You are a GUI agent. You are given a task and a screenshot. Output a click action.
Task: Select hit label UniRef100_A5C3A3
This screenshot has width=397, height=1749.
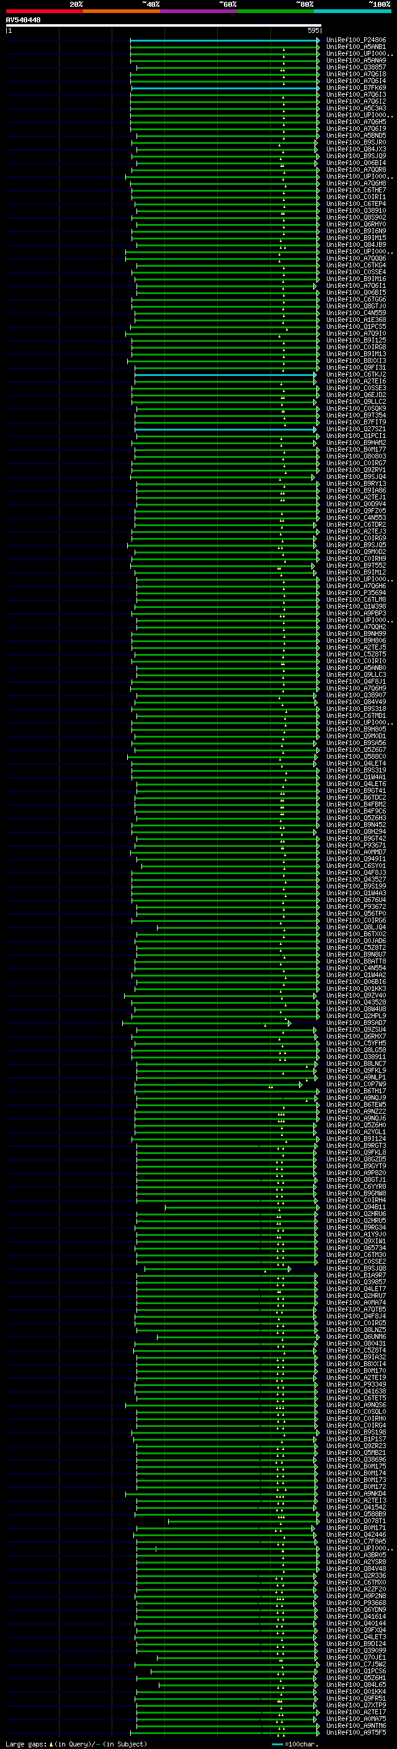(x=355, y=108)
